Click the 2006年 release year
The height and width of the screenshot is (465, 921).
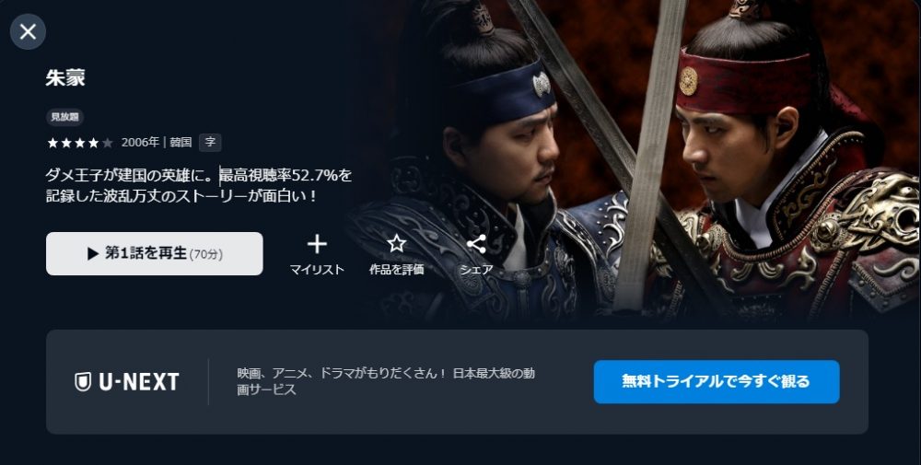point(140,142)
